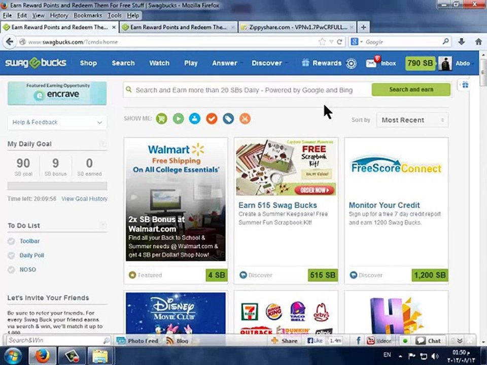Bookmark page with the star icon
Image resolution: width=487 pixels, height=365 pixels.
322,42
